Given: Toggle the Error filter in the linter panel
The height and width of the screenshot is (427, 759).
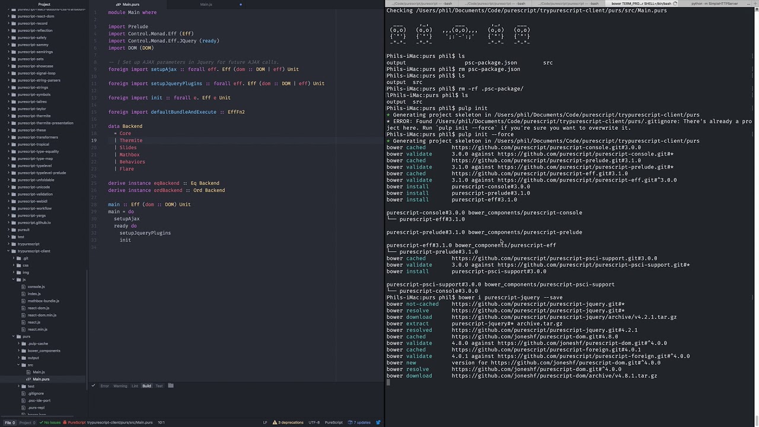Looking at the screenshot, I should 104,385.
